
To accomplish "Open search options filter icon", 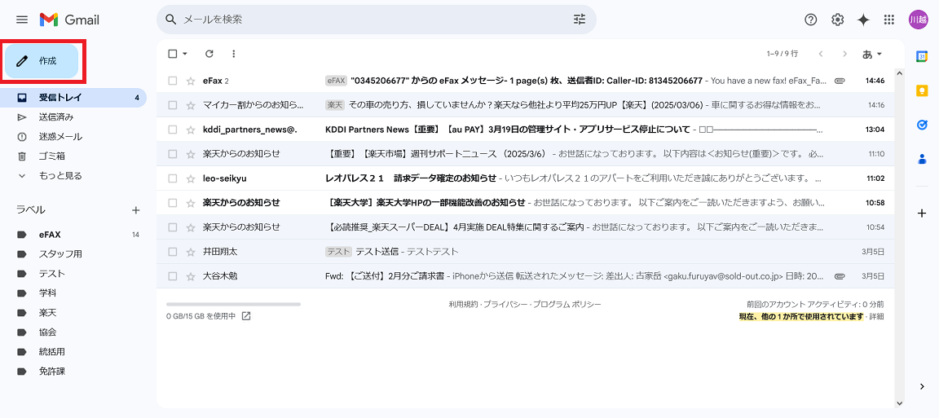I will point(580,20).
